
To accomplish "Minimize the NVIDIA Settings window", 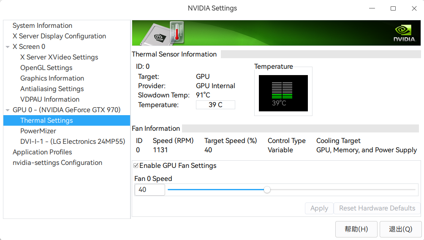I will pyautogui.click(x=372, y=8).
